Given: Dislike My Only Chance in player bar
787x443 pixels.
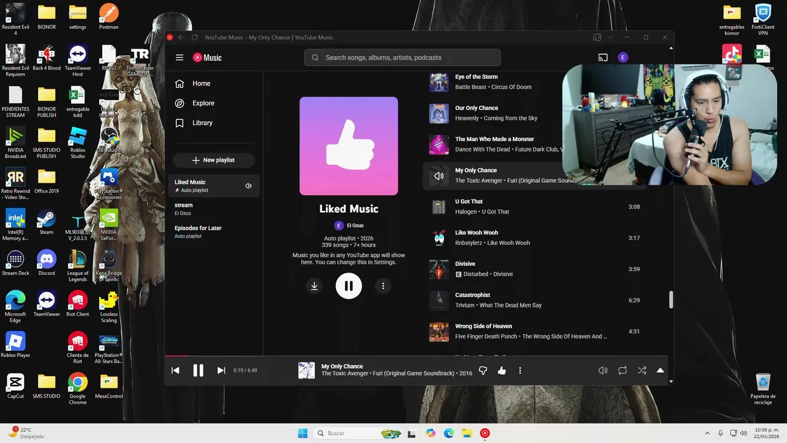Looking at the screenshot, I should [x=483, y=370].
